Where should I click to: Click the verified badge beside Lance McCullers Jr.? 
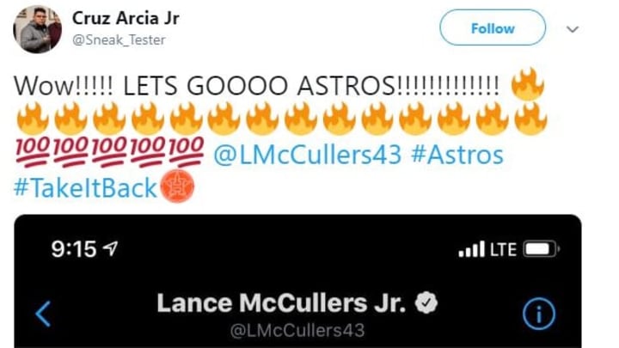426,302
